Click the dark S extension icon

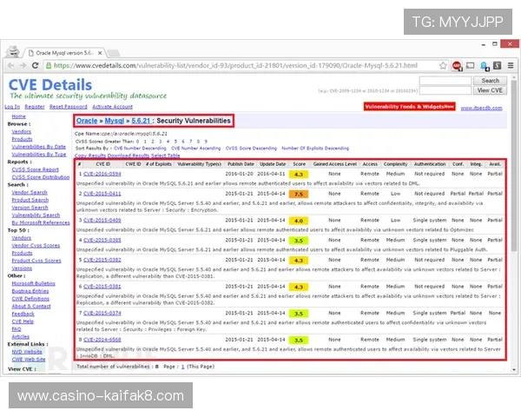point(497,65)
